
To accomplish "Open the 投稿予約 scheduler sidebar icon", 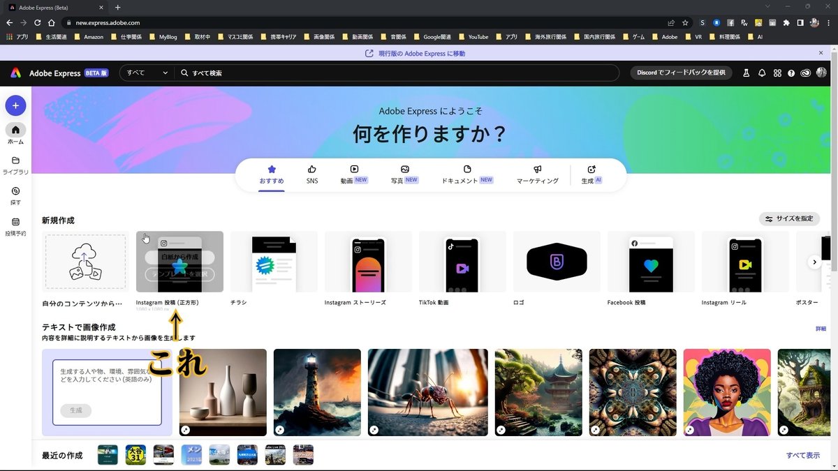I will 15,226.
